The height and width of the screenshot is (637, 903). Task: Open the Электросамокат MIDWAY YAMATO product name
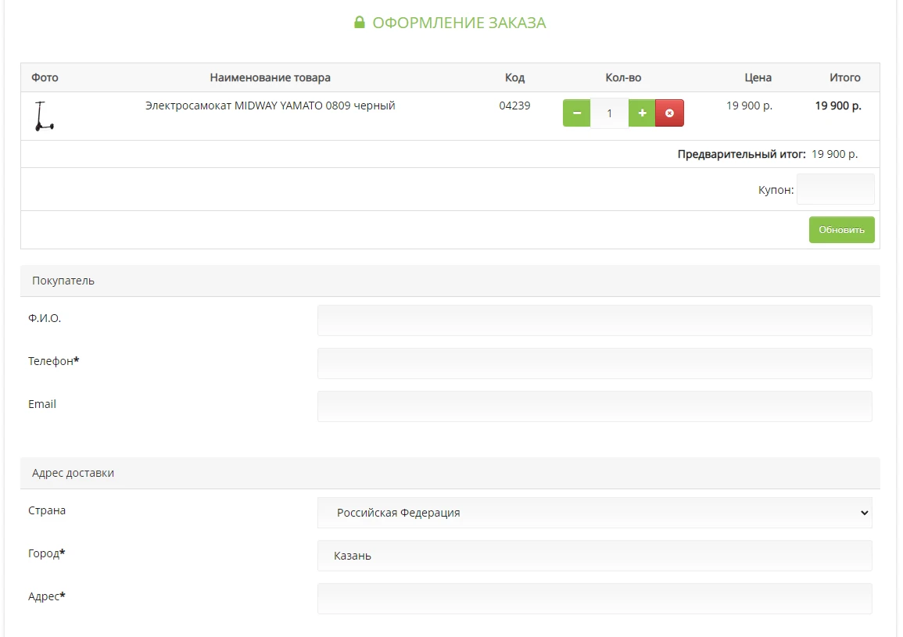coord(270,106)
